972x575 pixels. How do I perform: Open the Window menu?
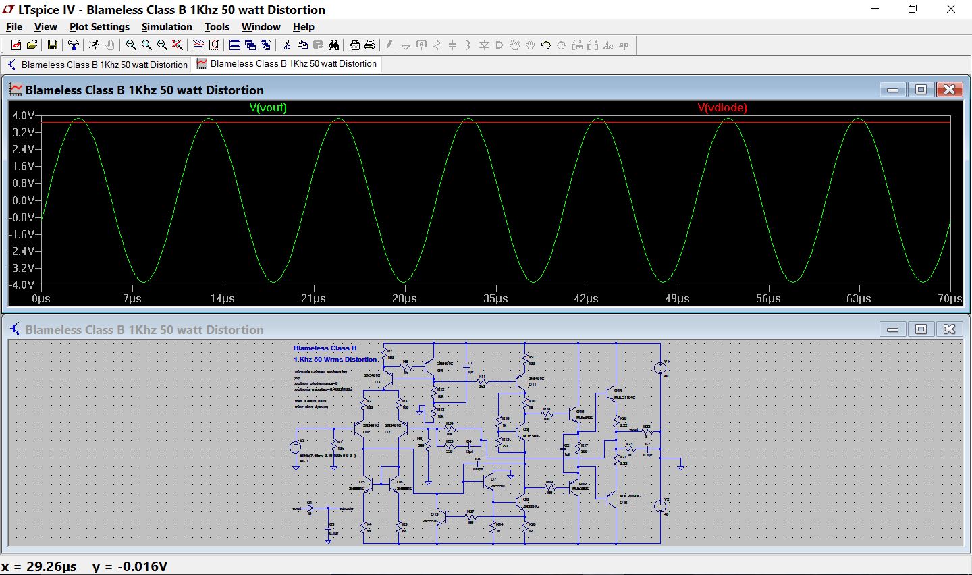pyautogui.click(x=261, y=27)
